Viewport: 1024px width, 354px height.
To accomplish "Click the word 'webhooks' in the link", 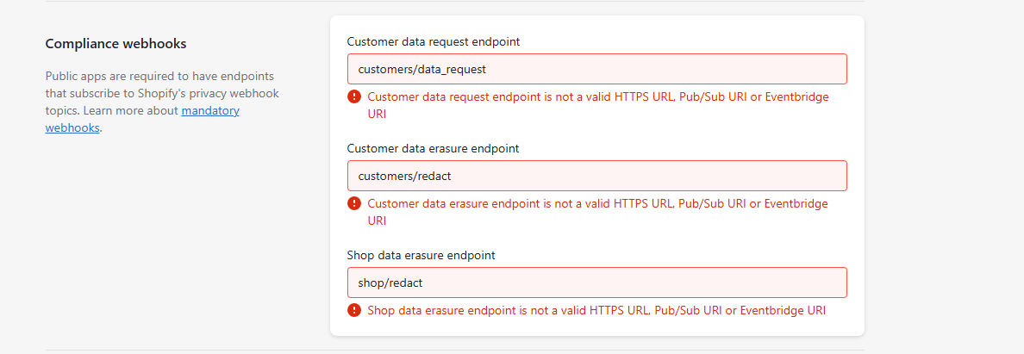I will 72,128.
